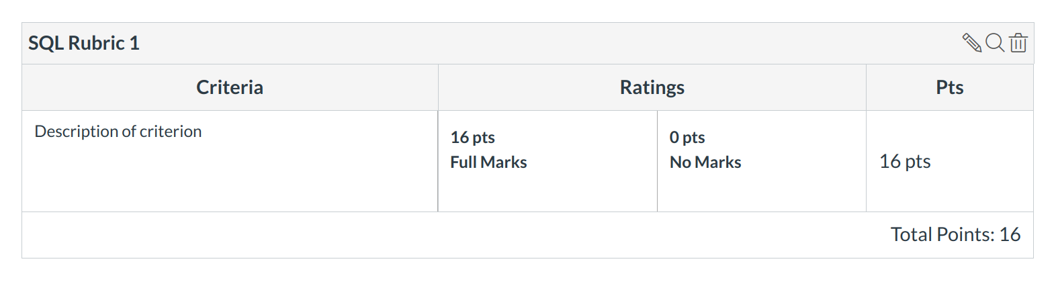
Task: Click the Total Points: 16 text
Action: pos(955,234)
